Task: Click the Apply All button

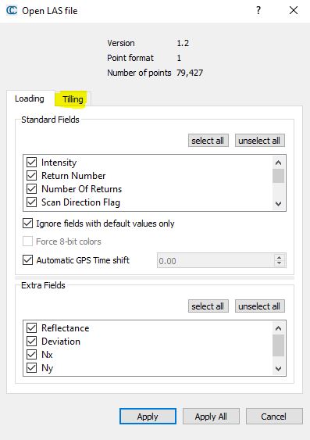Action: point(211,416)
